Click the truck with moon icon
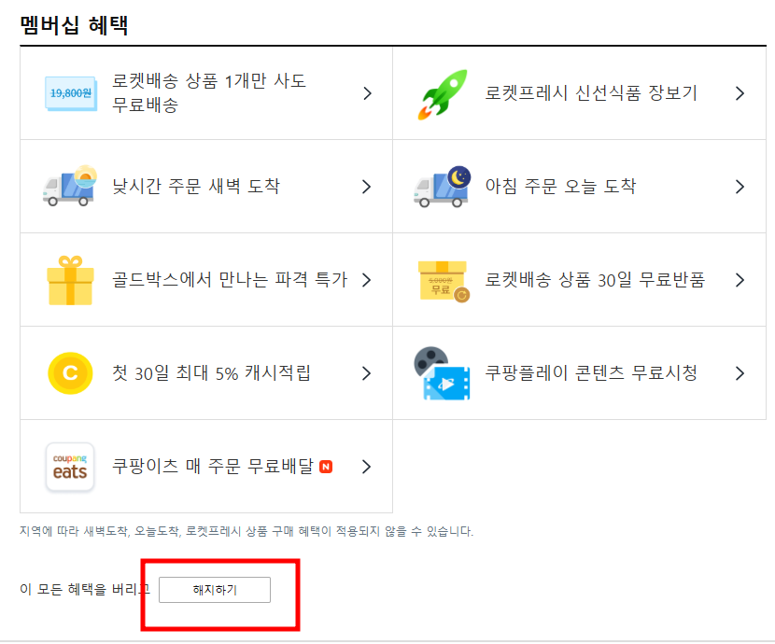The height and width of the screenshot is (644, 775). pyautogui.click(x=442, y=186)
